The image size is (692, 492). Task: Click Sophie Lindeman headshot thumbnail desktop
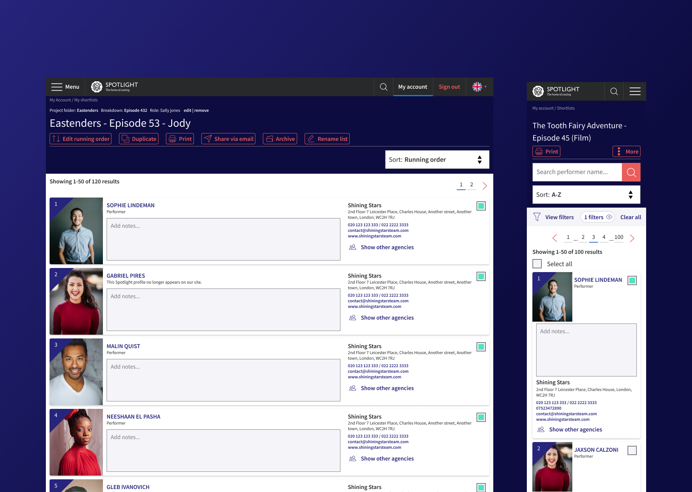(76, 231)
